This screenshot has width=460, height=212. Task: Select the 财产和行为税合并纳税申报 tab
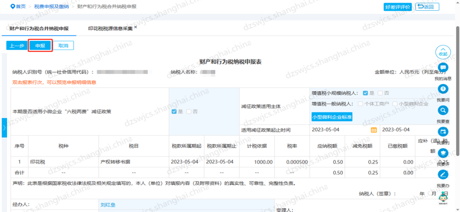39,29
